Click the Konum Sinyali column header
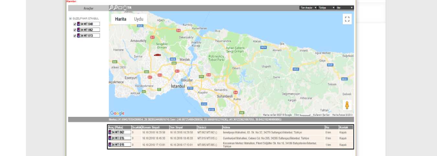Screen dimensions: 437x156 click(x=155, y=127)
